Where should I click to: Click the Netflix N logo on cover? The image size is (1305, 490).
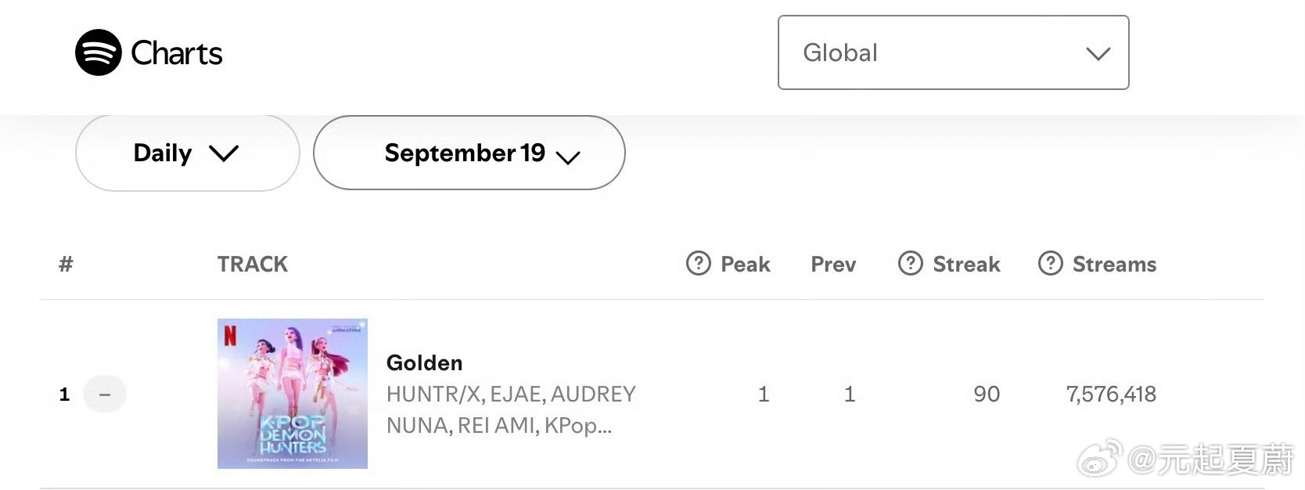point(230,336)
